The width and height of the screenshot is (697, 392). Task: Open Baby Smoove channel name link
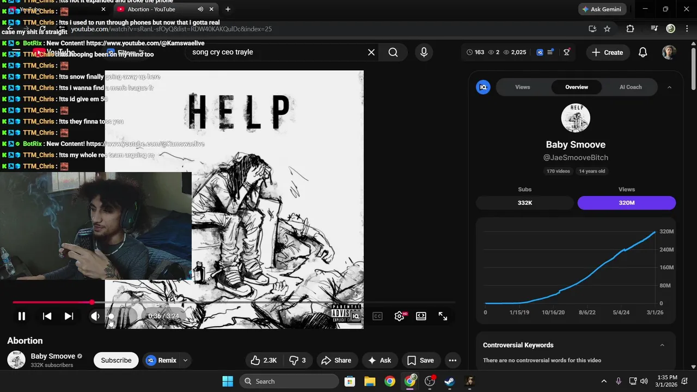[53, 356]
